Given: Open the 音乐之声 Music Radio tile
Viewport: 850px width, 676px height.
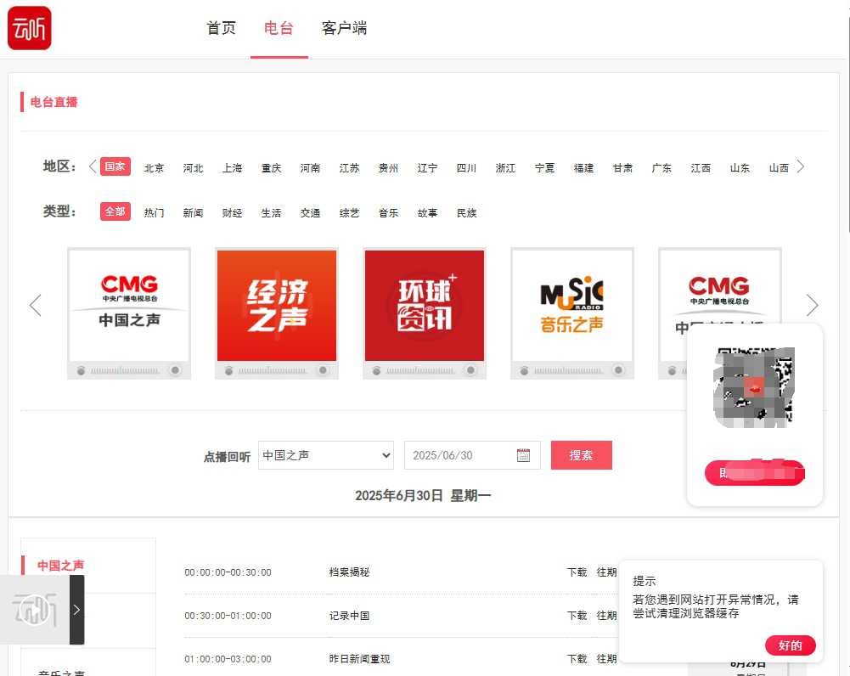Looking at the screenshot, I should [571, 306].
